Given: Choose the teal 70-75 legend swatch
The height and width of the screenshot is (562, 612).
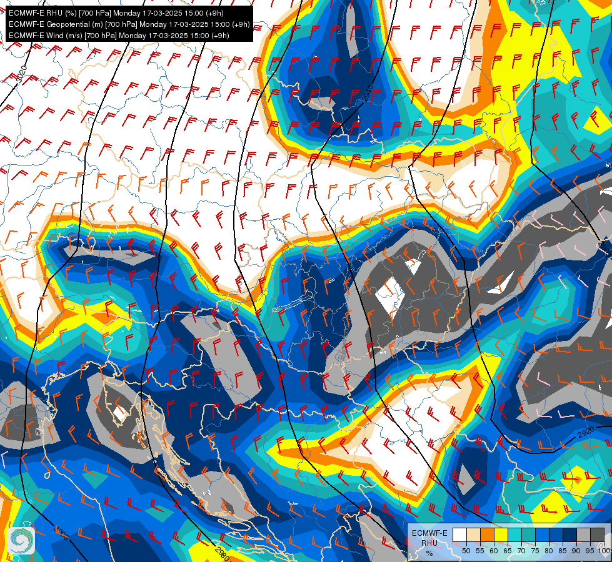Looking at the screenshot, I should [528, 535].
